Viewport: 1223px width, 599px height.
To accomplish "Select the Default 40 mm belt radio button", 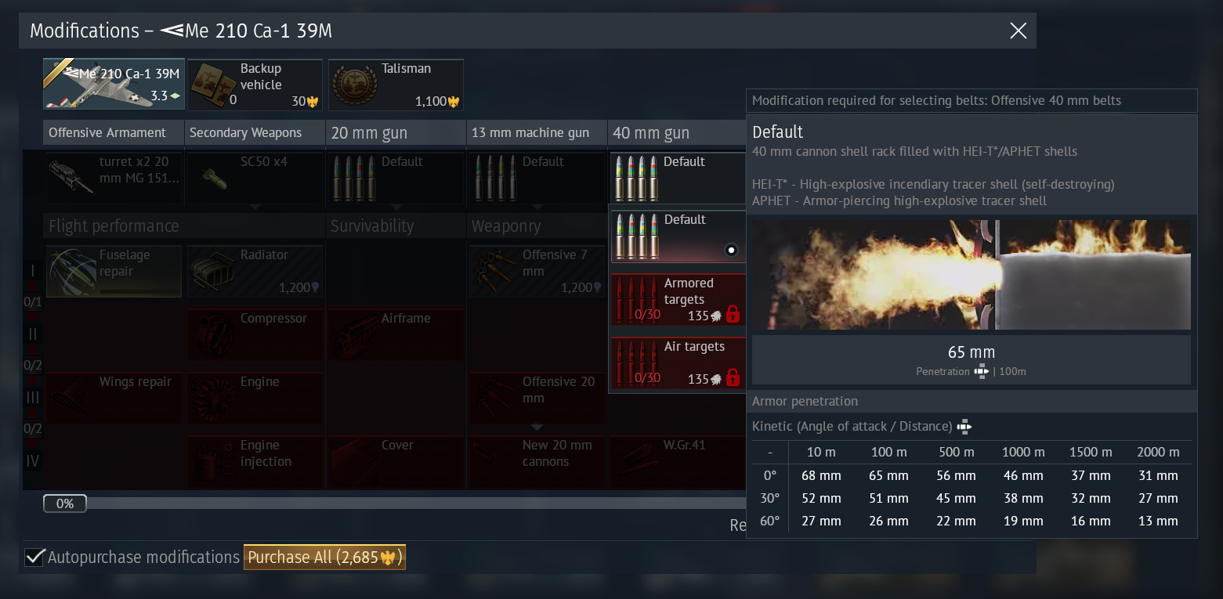I will pos(731,251).
